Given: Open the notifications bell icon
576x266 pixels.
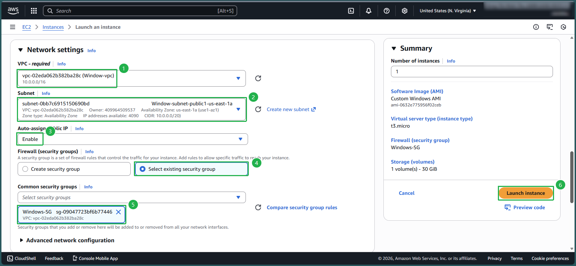Looking at the screenshot, I should click(369, 11).
